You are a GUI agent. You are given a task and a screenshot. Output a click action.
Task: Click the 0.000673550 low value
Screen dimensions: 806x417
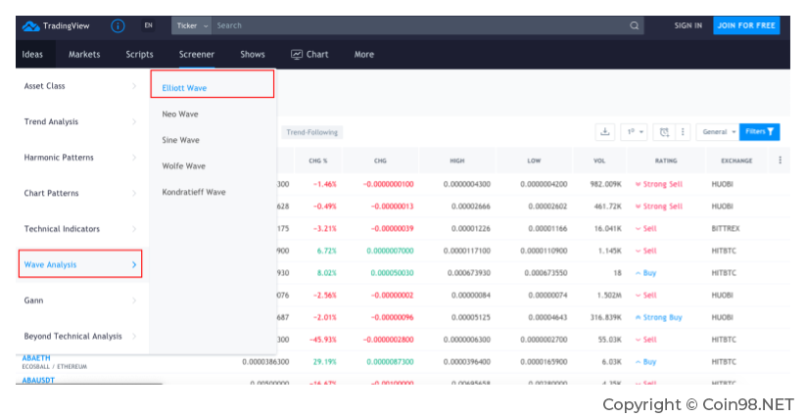point(545,273)
